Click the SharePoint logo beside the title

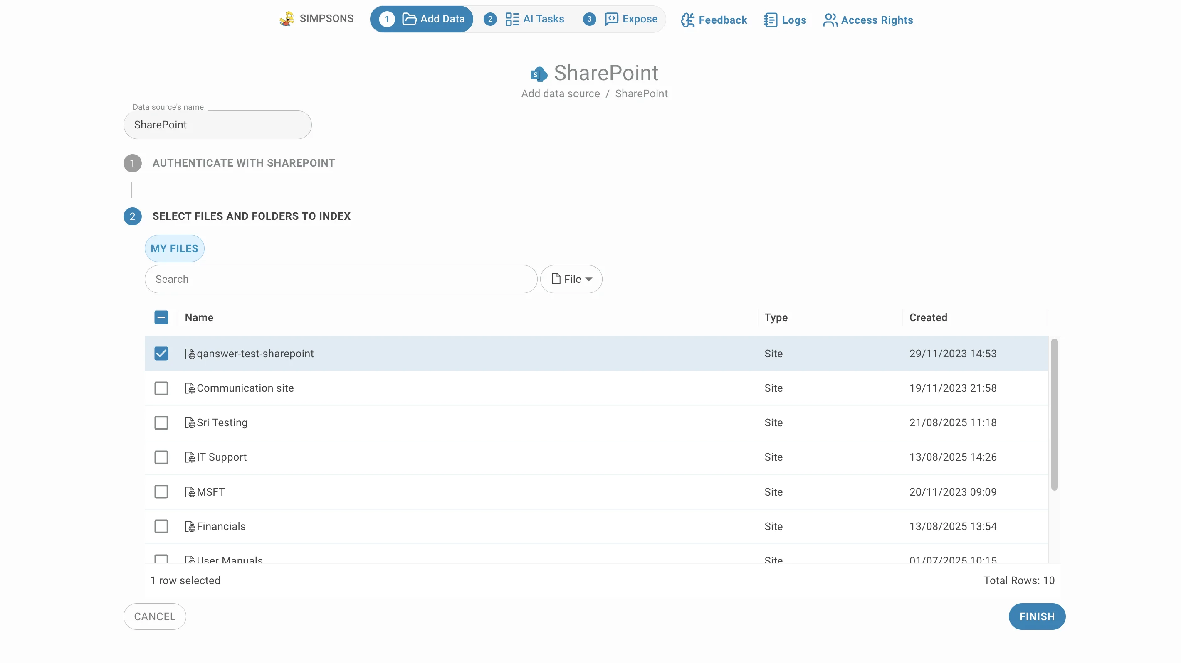539,74
